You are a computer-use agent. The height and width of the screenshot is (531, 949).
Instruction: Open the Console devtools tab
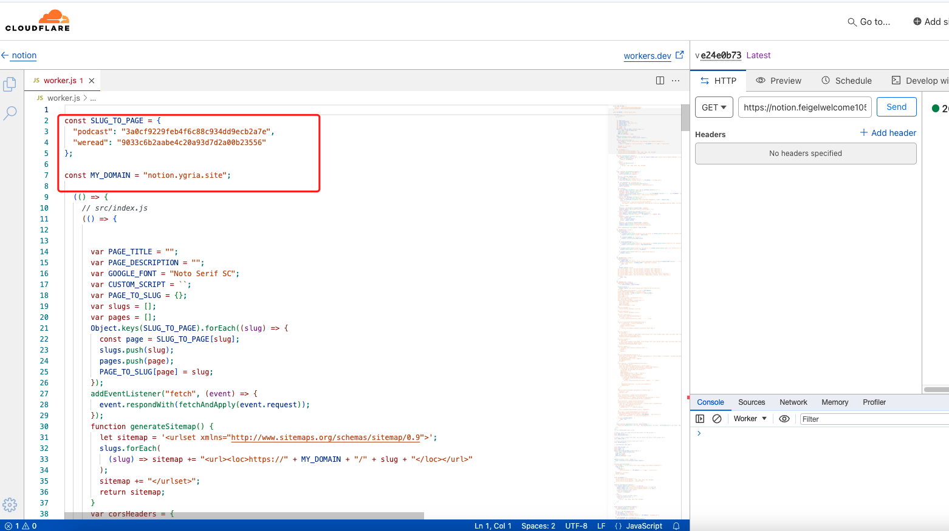click(710, 402)
